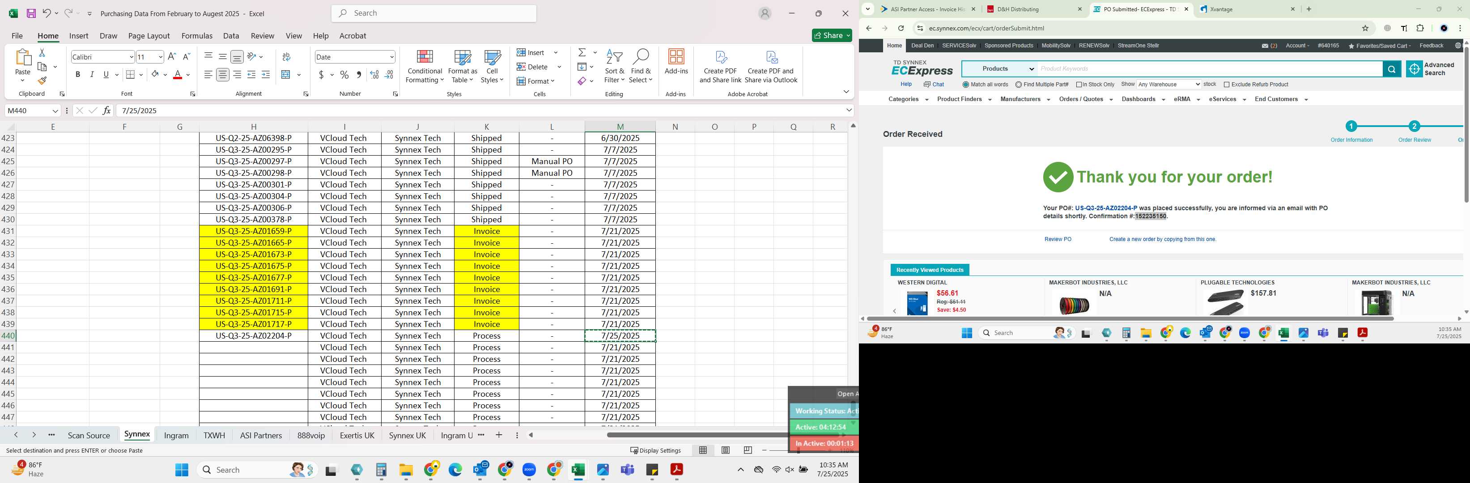Align cell text to the left
This screenshot has height=483, width=1470.
point(208,75)
